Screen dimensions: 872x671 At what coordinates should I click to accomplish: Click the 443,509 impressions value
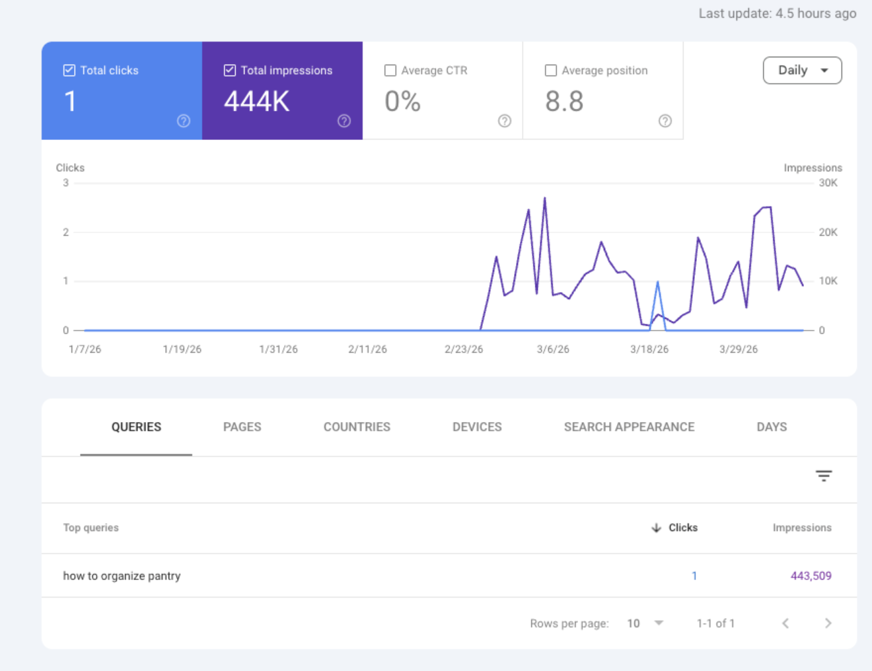point(811,576)
